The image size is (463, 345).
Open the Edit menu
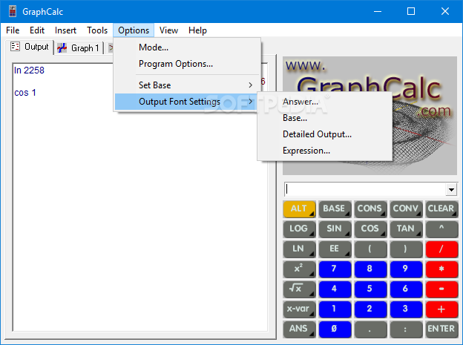[37, 30]
